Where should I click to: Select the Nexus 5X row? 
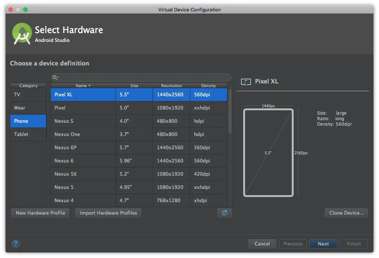click(x=139, y=174)
